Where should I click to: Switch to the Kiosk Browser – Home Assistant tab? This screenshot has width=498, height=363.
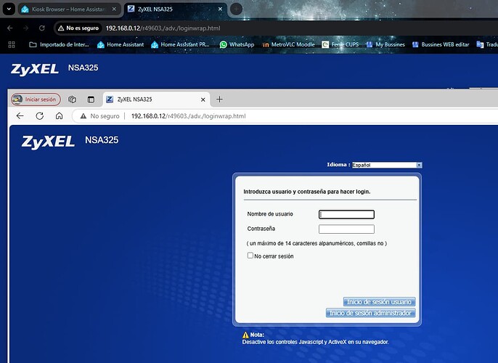point(69,9)
